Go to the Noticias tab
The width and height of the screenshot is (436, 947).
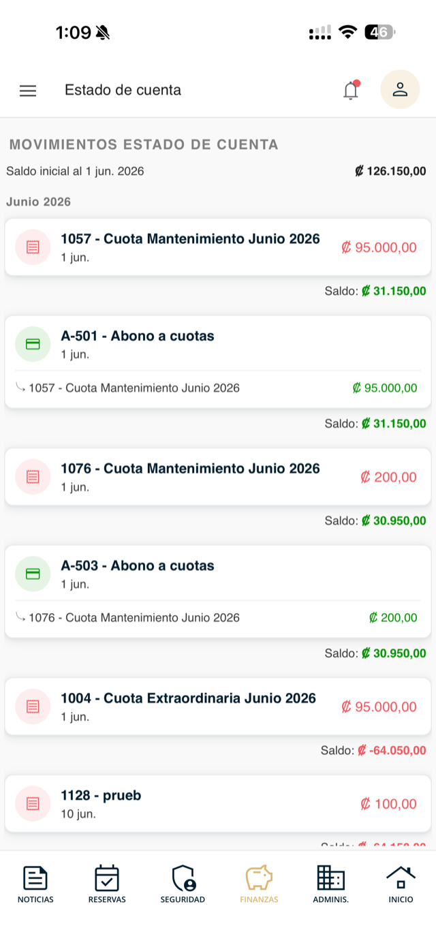35,884
